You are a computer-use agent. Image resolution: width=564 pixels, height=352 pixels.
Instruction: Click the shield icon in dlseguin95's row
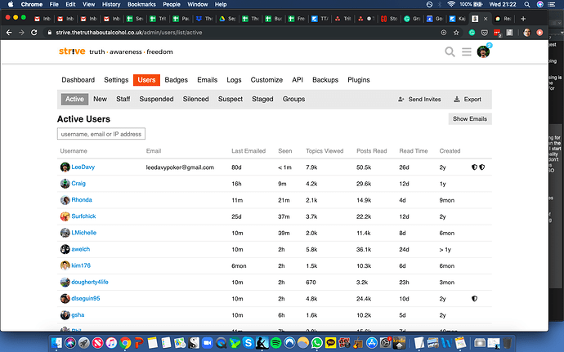(x=474, y=298)
